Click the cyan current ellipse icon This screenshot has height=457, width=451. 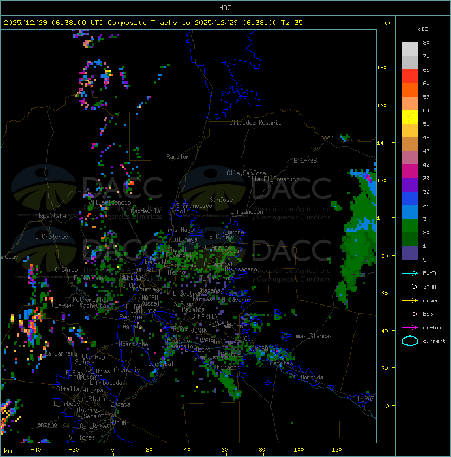tap(410, 341)
